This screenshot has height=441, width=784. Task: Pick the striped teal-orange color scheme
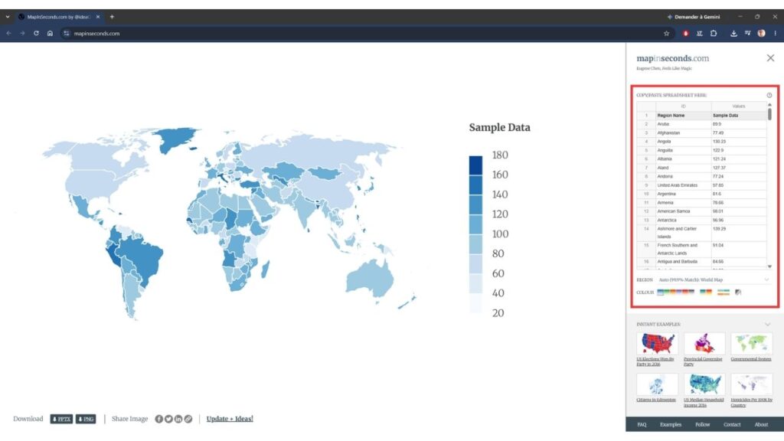pos(723,292)
